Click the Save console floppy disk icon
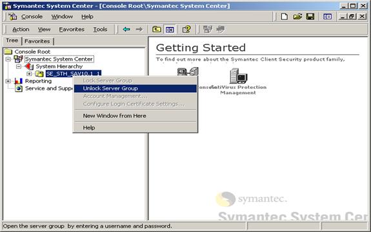Image resolution: width=371 pixels, height=232 pixels. click(310, 17)
